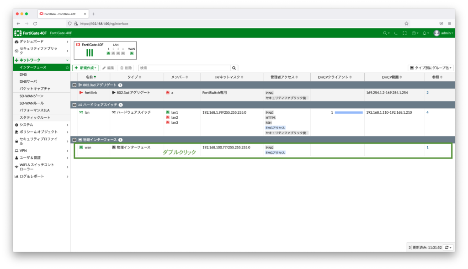This screenshot has width=468, height=269.
Task: Toggle fullscreen mode icon in header
Action: point(404,33)
